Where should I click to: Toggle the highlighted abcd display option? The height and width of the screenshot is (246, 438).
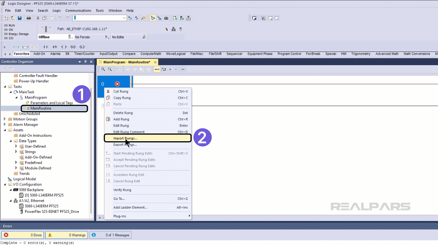pos(156,69)
